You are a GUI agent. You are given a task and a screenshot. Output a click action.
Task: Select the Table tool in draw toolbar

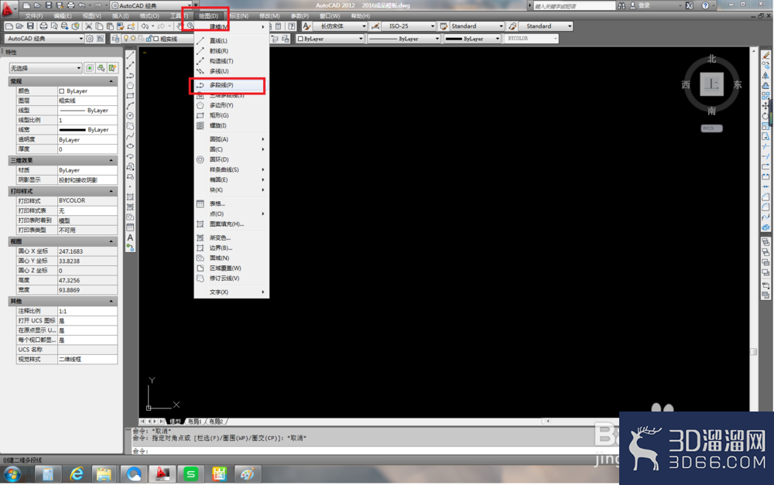[130, 227]
